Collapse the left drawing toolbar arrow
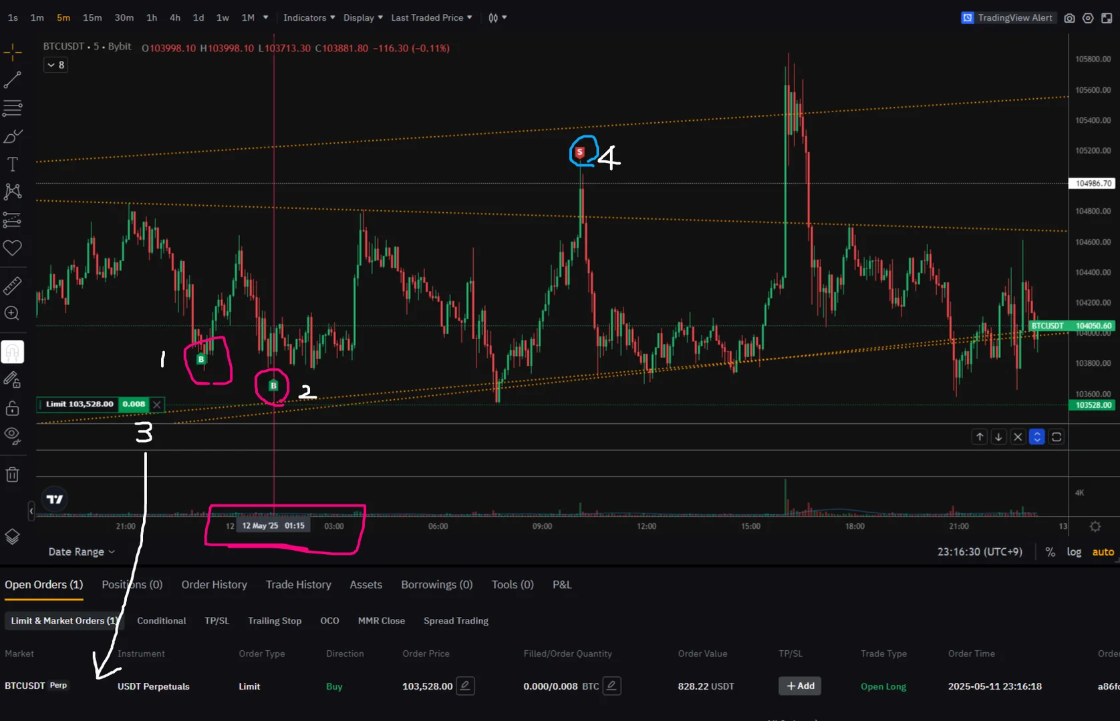The width and height of the screenshot is (1120, 721). pyautogui.click(x=31, y=511)
